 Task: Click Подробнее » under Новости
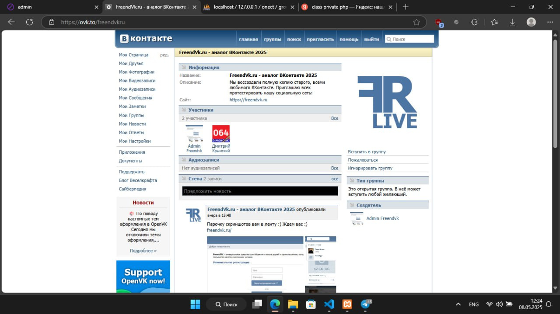tap(143, 251)
